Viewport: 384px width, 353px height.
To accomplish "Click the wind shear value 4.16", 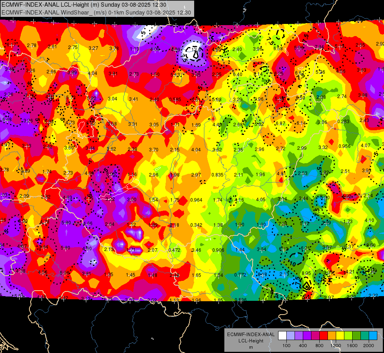I will coord(239,200).
